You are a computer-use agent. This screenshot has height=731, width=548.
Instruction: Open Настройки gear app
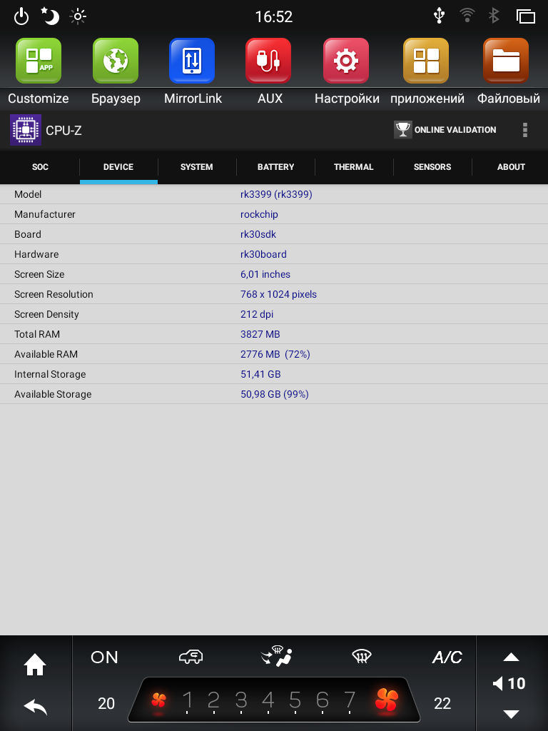346,61
